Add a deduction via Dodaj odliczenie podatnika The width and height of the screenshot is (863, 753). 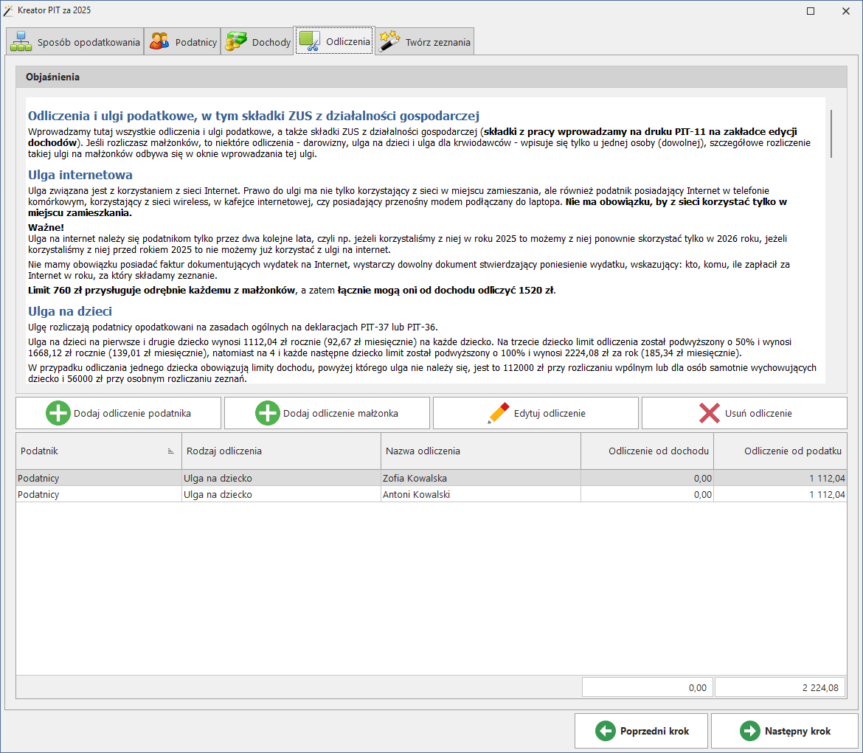(x=118, y=413)
